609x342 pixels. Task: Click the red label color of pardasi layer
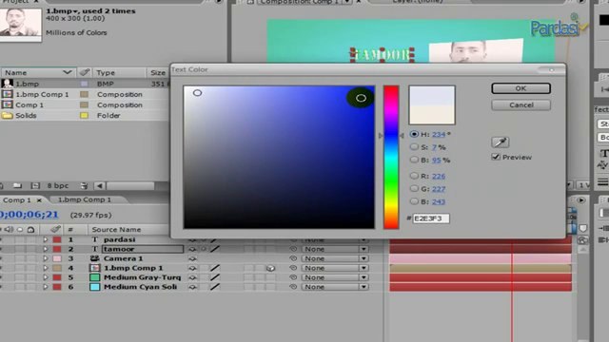point(57,239)
